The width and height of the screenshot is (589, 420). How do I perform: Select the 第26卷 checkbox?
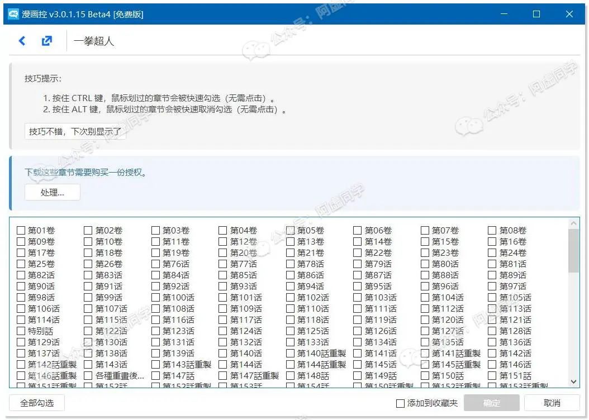click(88, 264)
